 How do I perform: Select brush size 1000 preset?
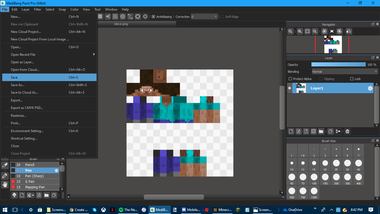point(314,193)
